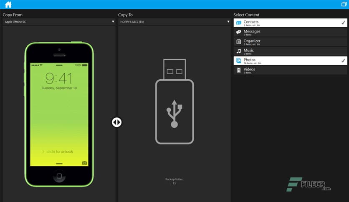Click the USB drive image

click(x=174, y=101)
